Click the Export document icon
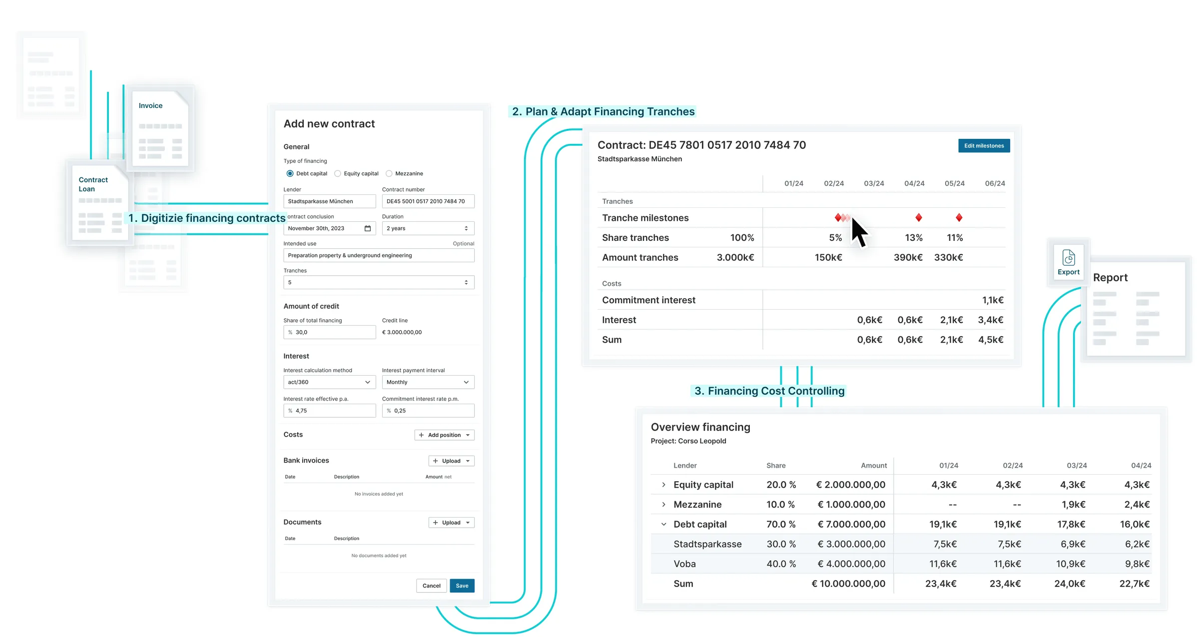The height and width of the screenshot is (637, 1199). pyautogui.click(x=1068, y=258)
